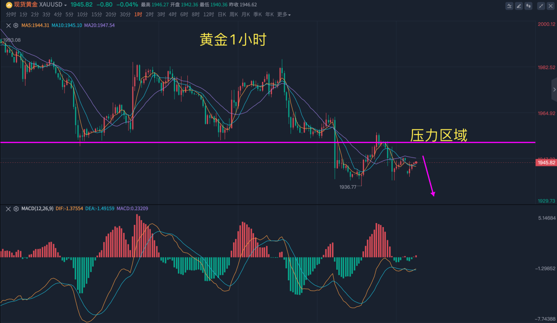Select the 4时 timeframe
Image resolution: width=557 pixels, height=323 pixels.
tap(172, 15)
